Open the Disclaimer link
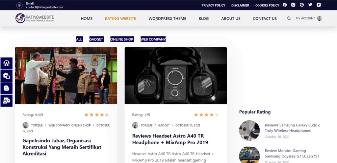Screen dimensions: 337x163 pos(240,5)
